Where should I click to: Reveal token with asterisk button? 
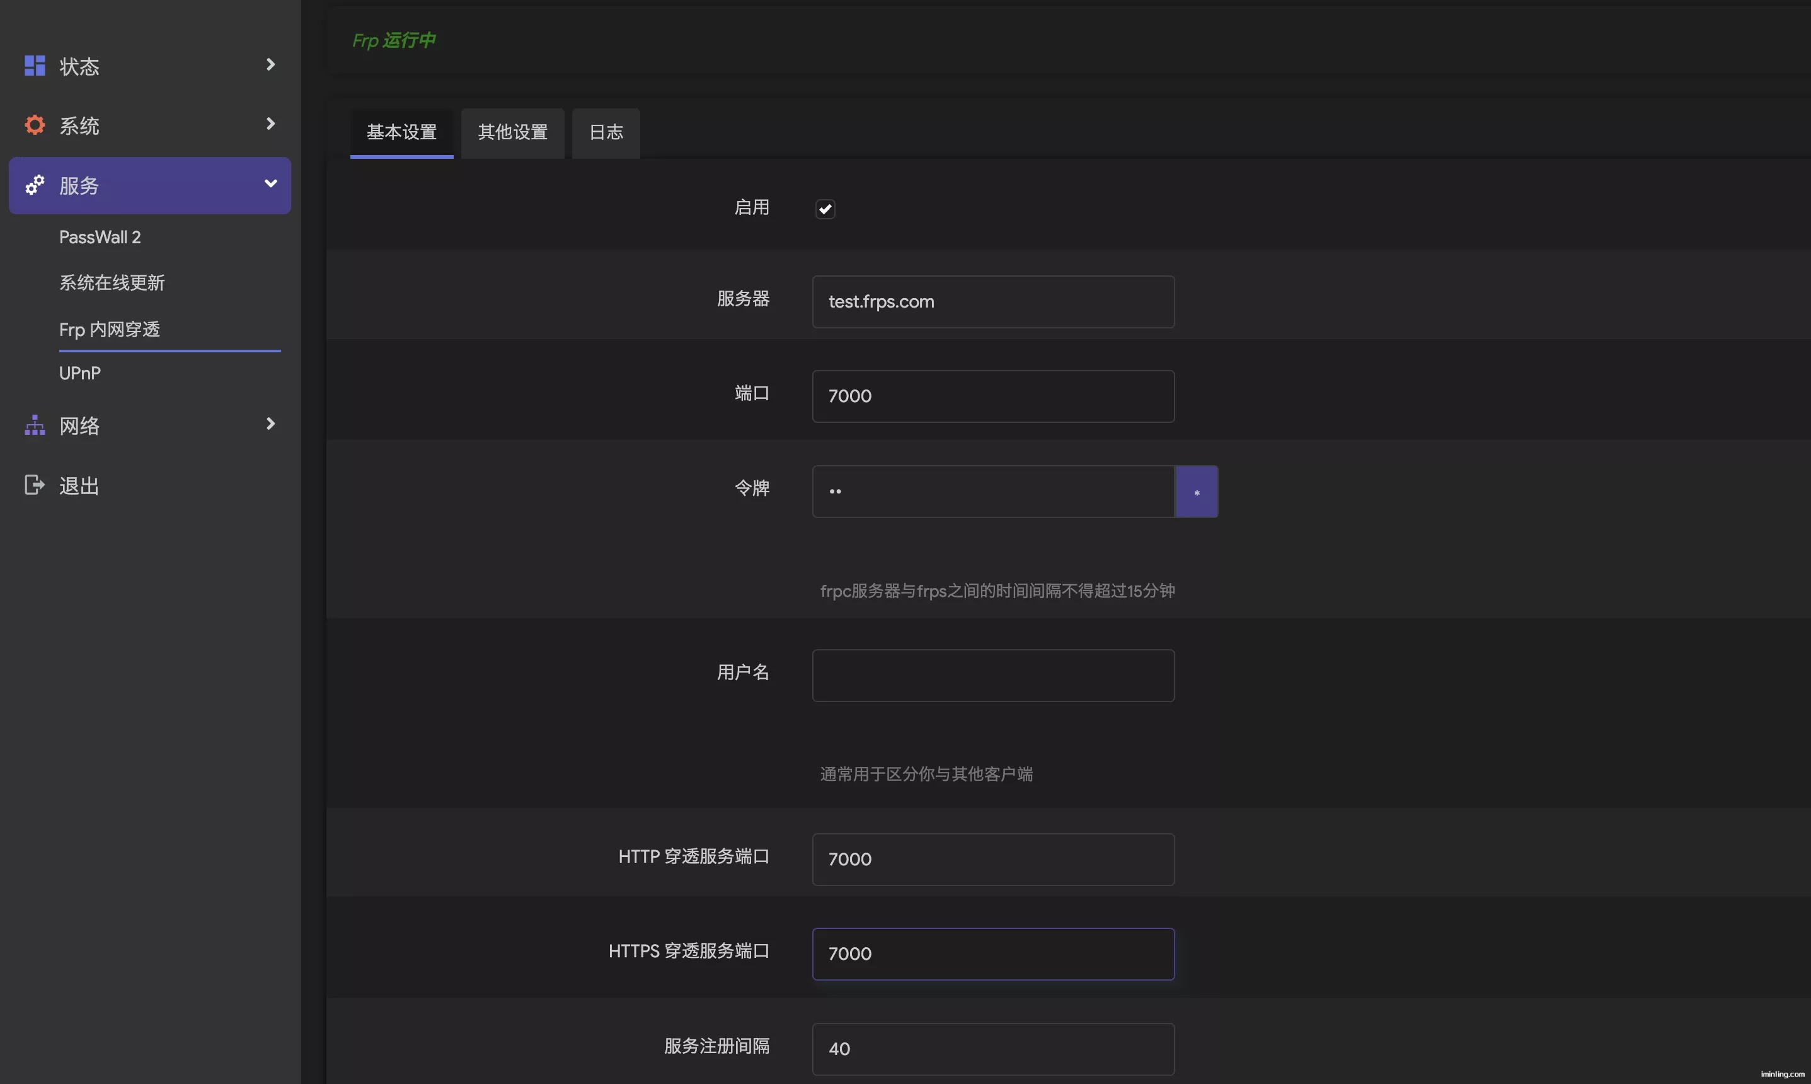point(1196,492)
